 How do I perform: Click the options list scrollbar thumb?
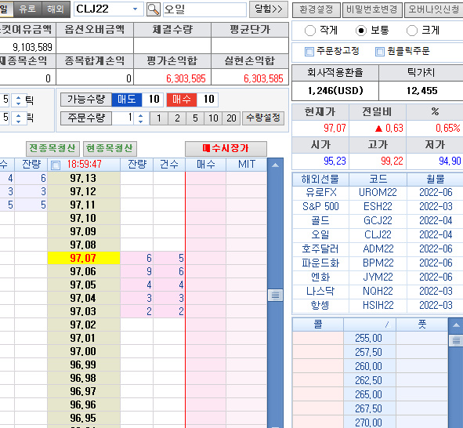pos(456,341)
